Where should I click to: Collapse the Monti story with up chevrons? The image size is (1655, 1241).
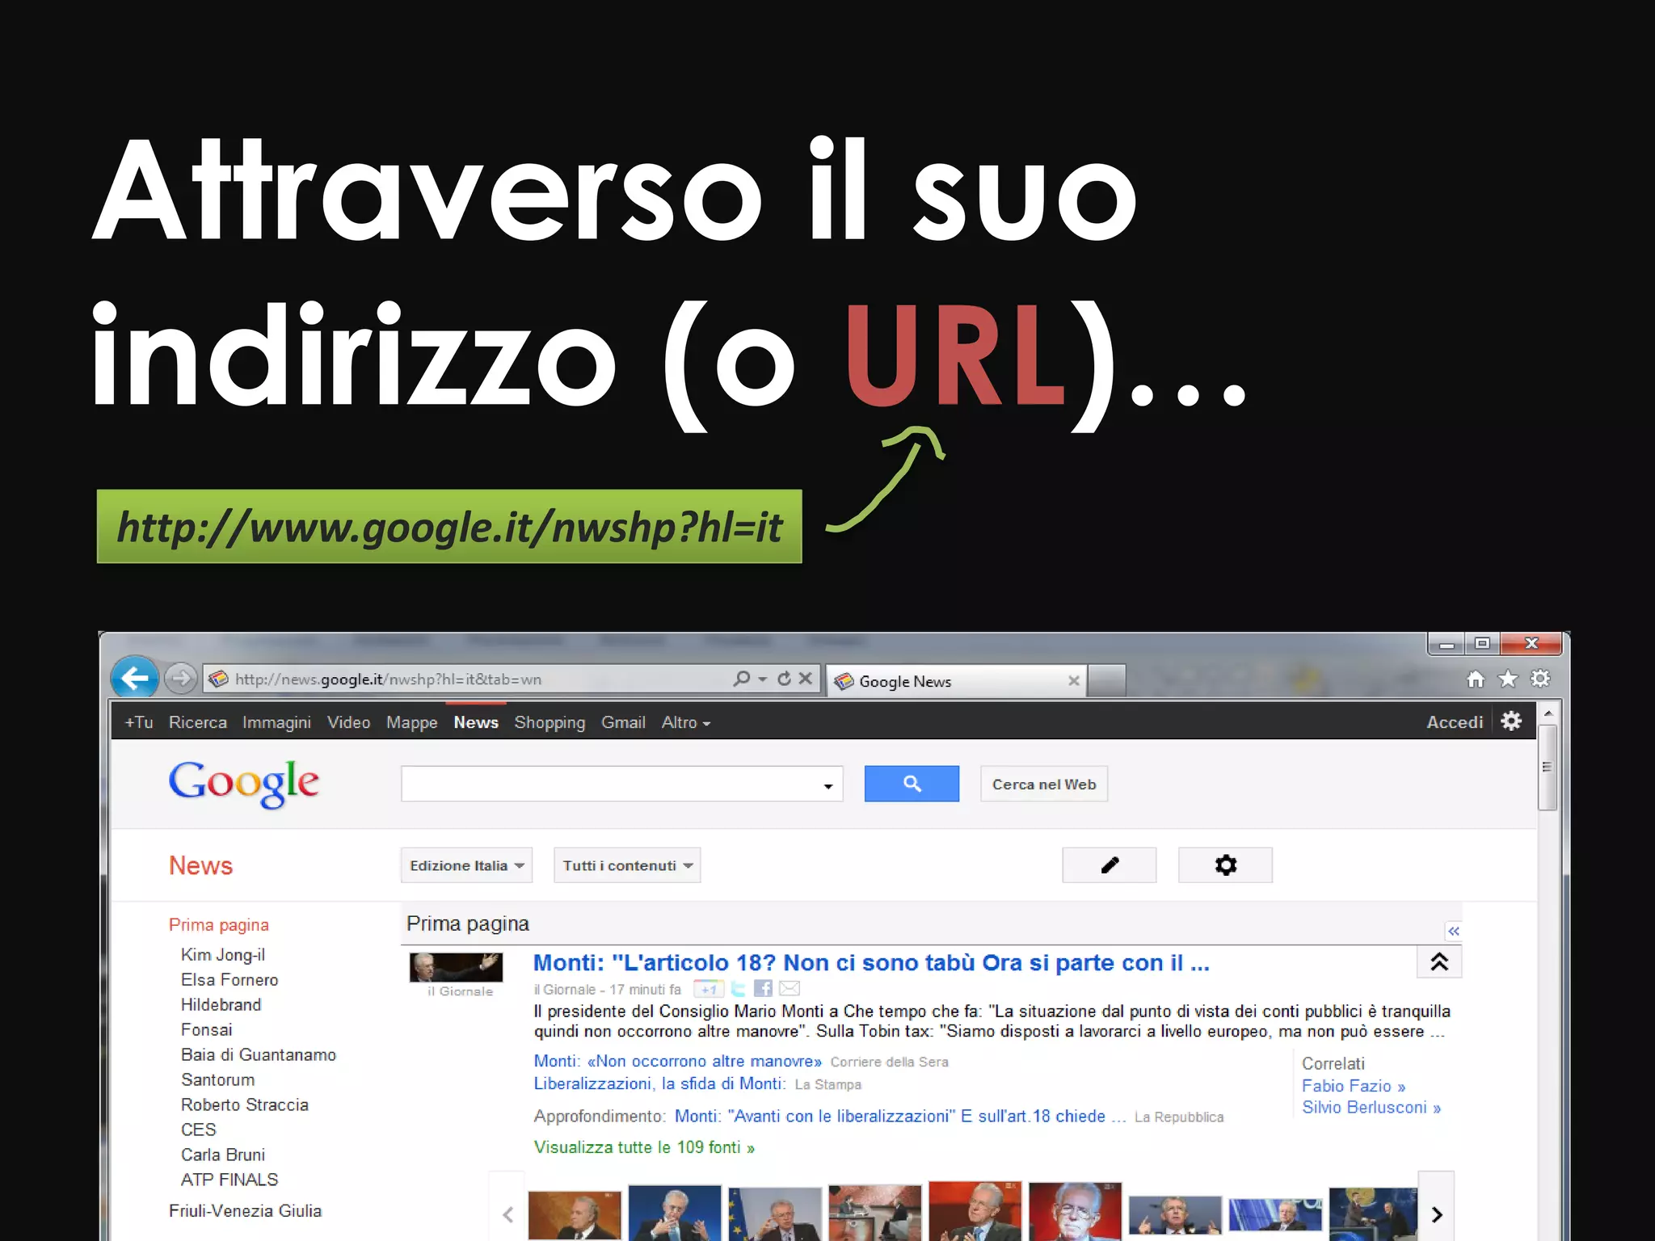click(x=1439, y=962)
